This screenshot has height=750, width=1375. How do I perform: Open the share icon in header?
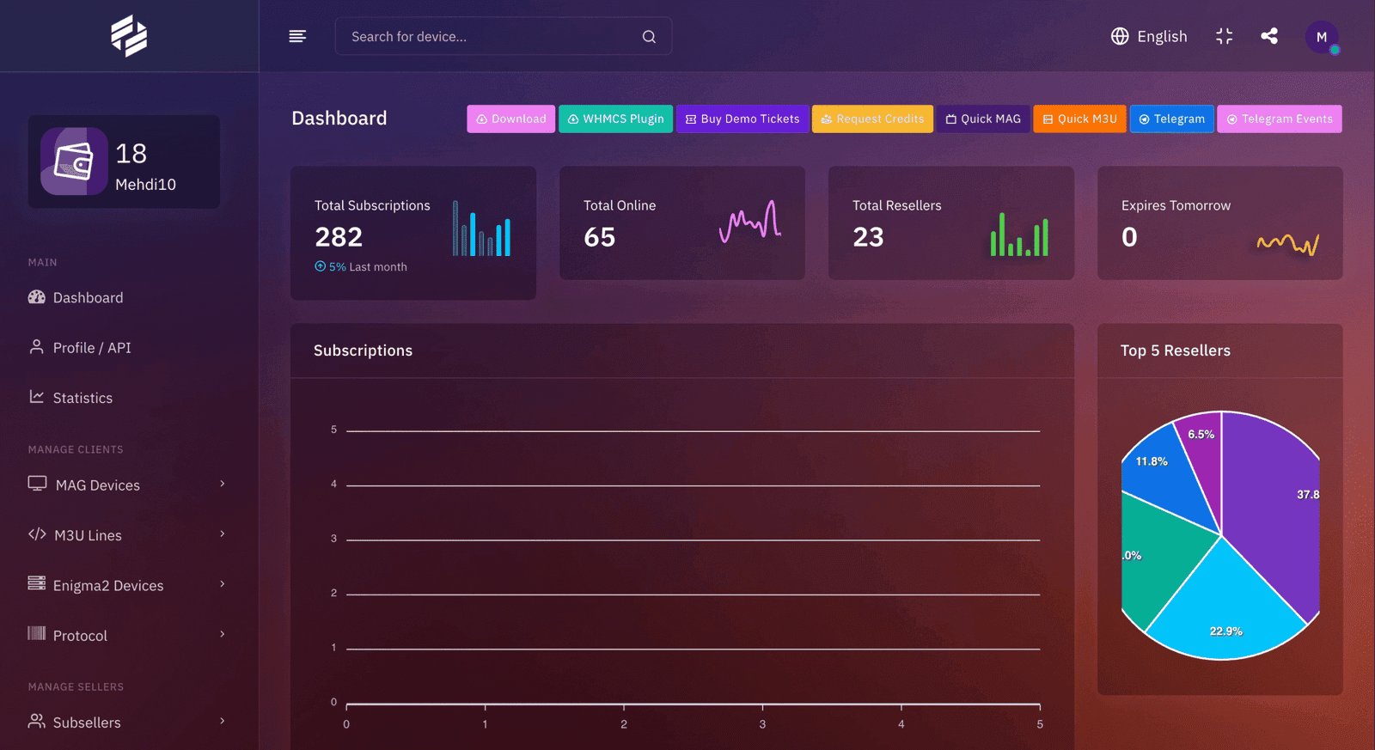pos(1269,36)
